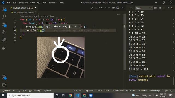The height and width of the screenshot is (98, 175).
Task: Click Prettier status item
Action: (x=142, y=91)
